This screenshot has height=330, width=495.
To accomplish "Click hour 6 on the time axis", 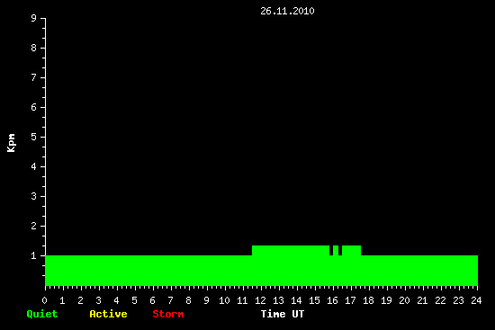I will coord(152,300).
